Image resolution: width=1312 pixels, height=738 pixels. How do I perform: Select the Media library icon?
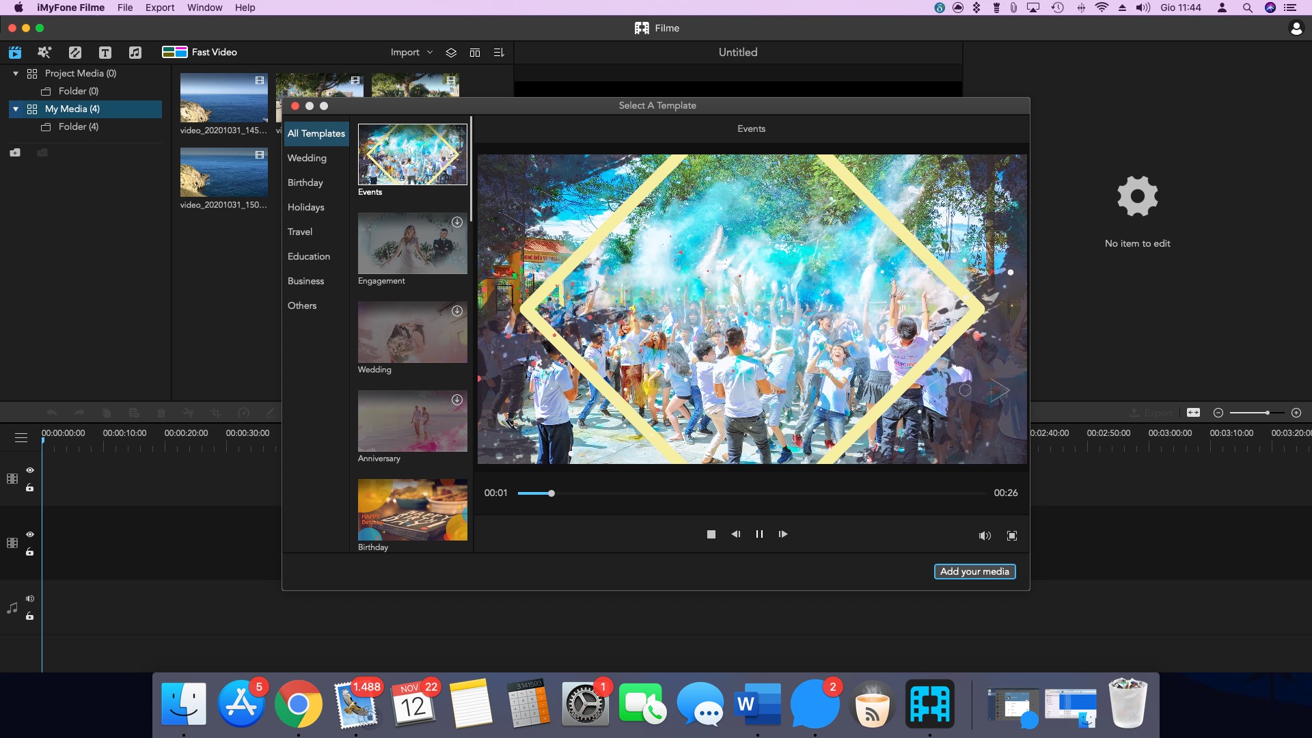pos(15,52)
